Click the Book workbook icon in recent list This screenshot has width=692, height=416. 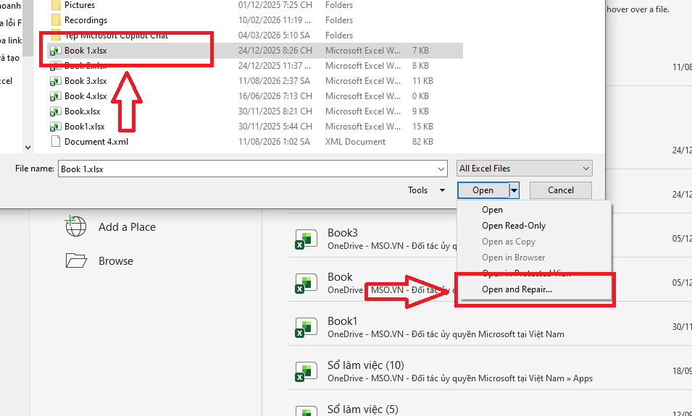[x=306, y=284]
